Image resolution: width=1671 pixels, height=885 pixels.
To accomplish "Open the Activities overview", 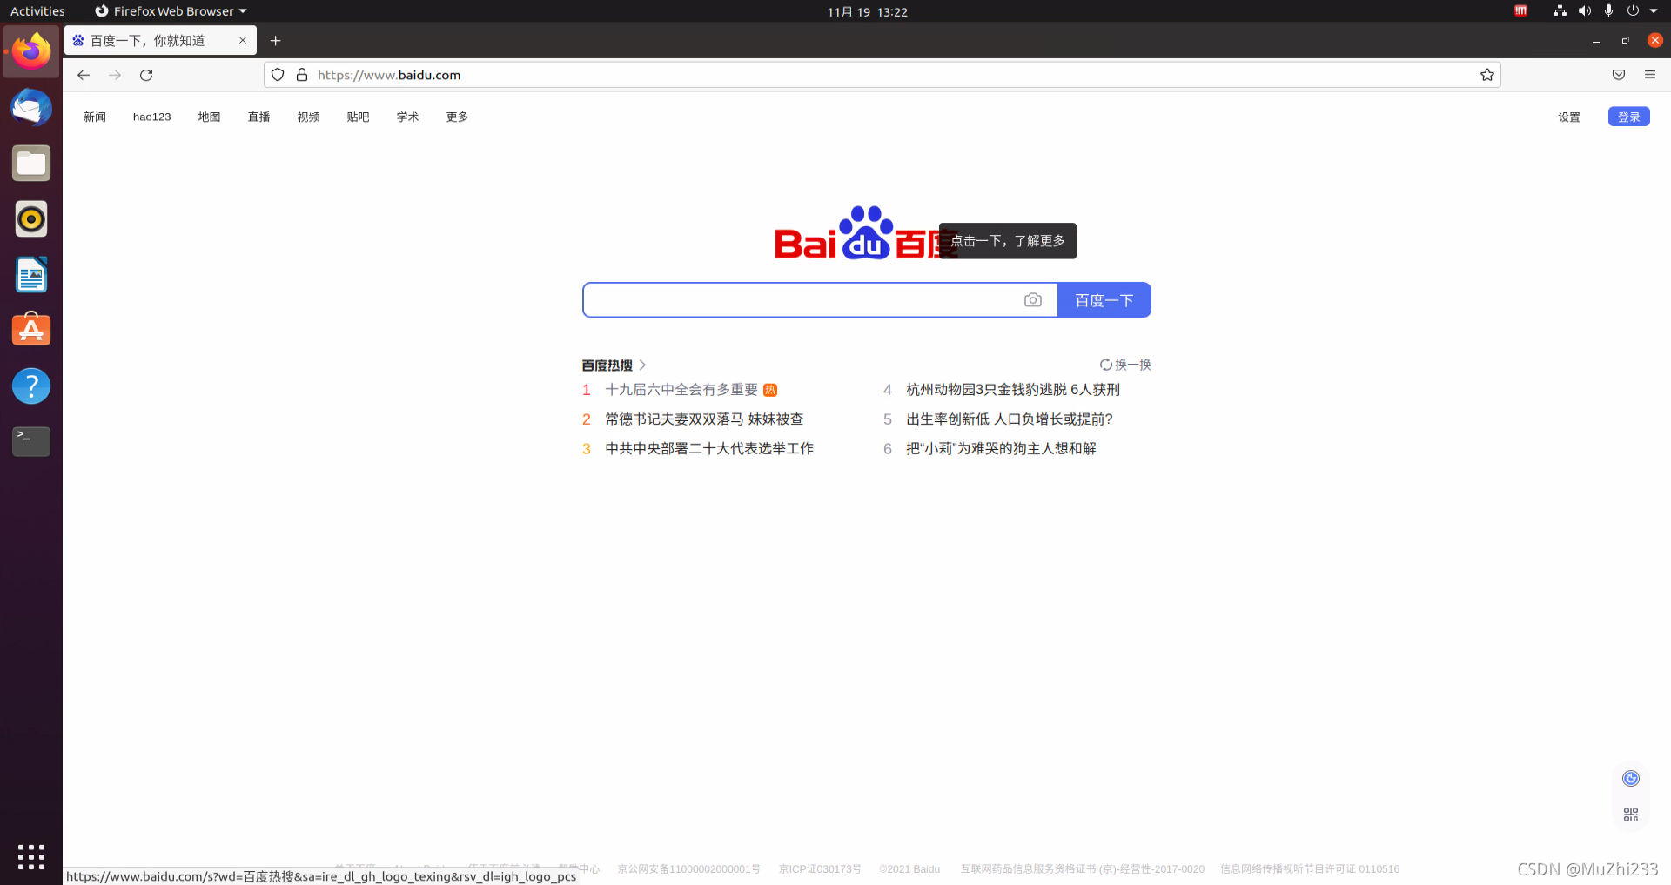I will coord(37,11).
